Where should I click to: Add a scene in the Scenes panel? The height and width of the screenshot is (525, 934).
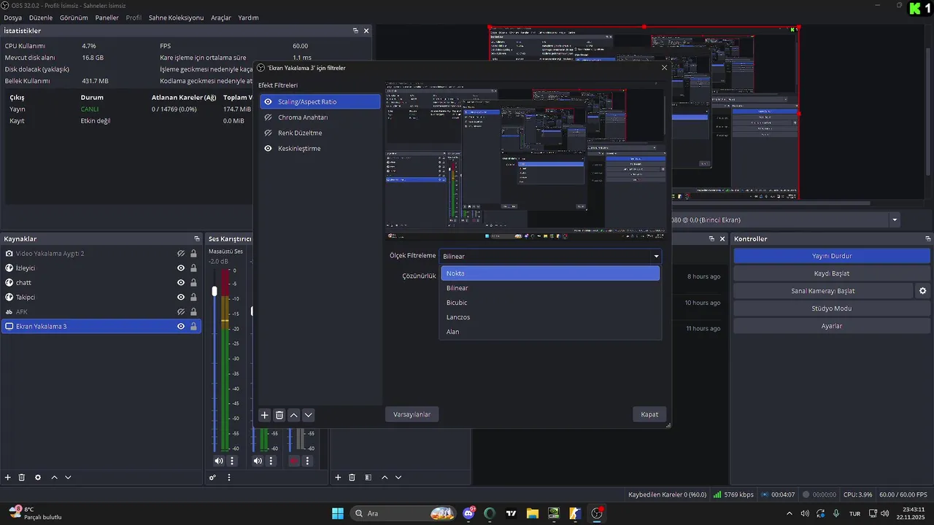(338, 478)
